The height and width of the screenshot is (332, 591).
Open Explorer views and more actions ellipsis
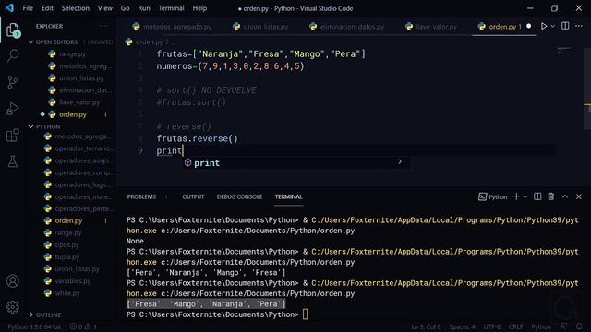[103, 26]
